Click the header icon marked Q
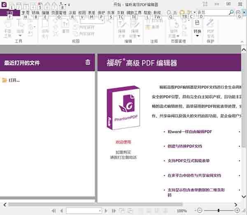The height and width of the screenshot is (215, 247). click(x=169, y=12)
